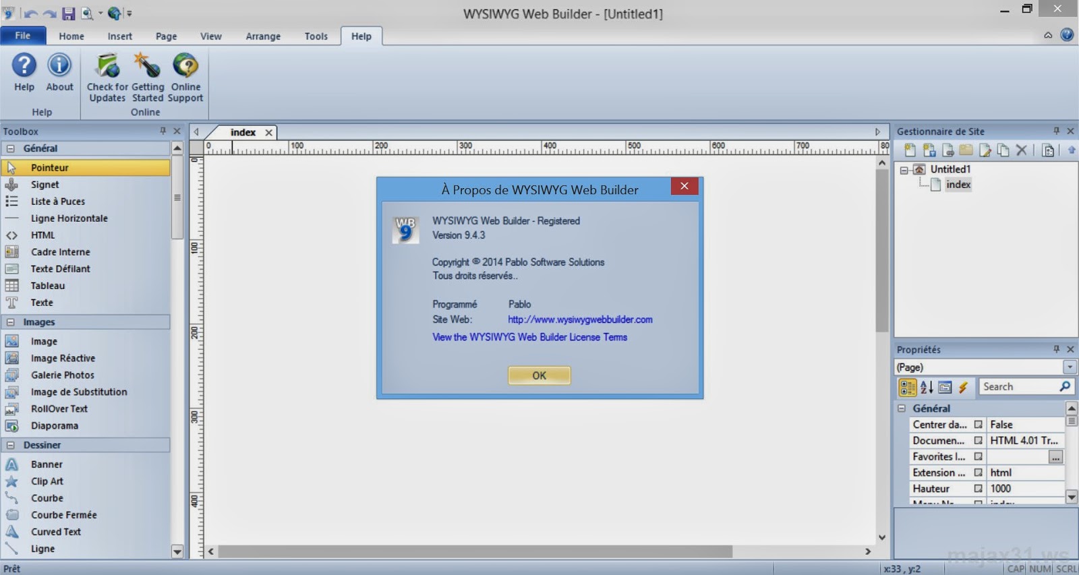
Task: Click marker box next to Favorites I...
Action: tap(978, 456)
